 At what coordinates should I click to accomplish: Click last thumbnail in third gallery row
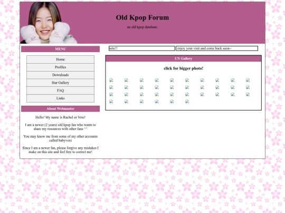pyautogui.click(x=248, y=94)
